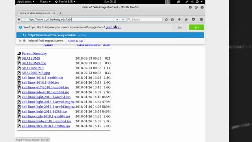Download kali-linux-xfce-2018.1-amd64.iso
This screenshot has height=142, width=252.
pyautogui.click(x=46, y=126)
